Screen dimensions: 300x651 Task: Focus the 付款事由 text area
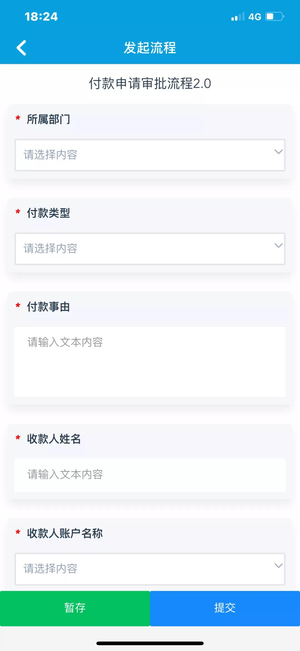[x=150, y=362]
